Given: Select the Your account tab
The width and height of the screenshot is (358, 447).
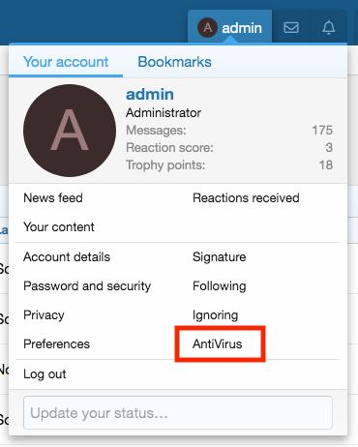Looking at the screenshot, I should pos(66,62).
